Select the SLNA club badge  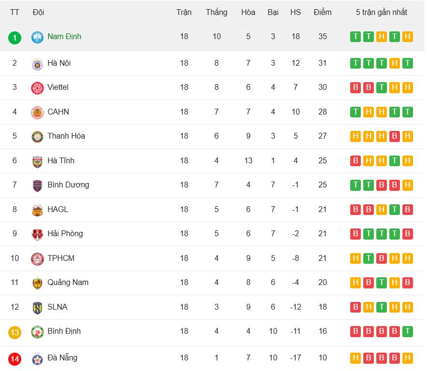37,308
